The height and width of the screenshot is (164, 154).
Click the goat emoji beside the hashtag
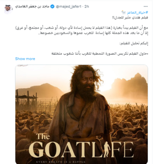[124, 12]
